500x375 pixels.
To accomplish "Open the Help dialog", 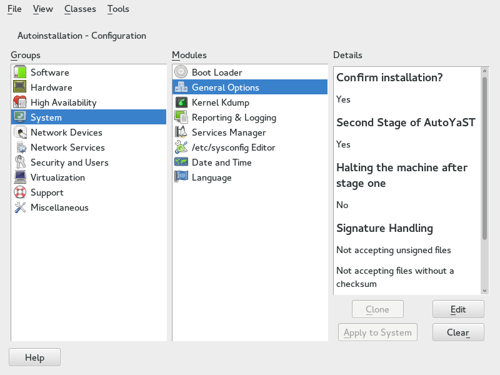I will [34, 357].
